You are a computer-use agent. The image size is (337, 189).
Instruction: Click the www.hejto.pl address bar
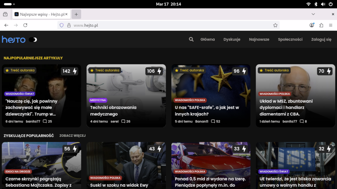pos(168,25)
